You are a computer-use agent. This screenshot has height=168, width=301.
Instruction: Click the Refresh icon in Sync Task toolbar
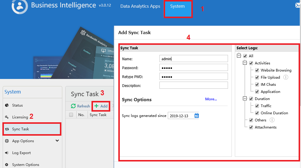coord(73,106)
